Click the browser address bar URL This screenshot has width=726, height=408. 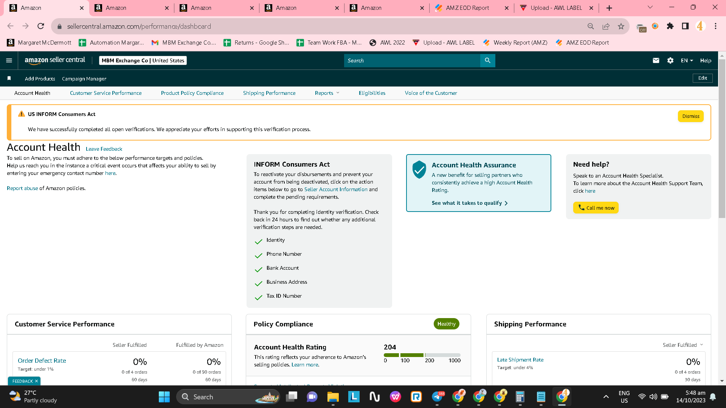139,26
